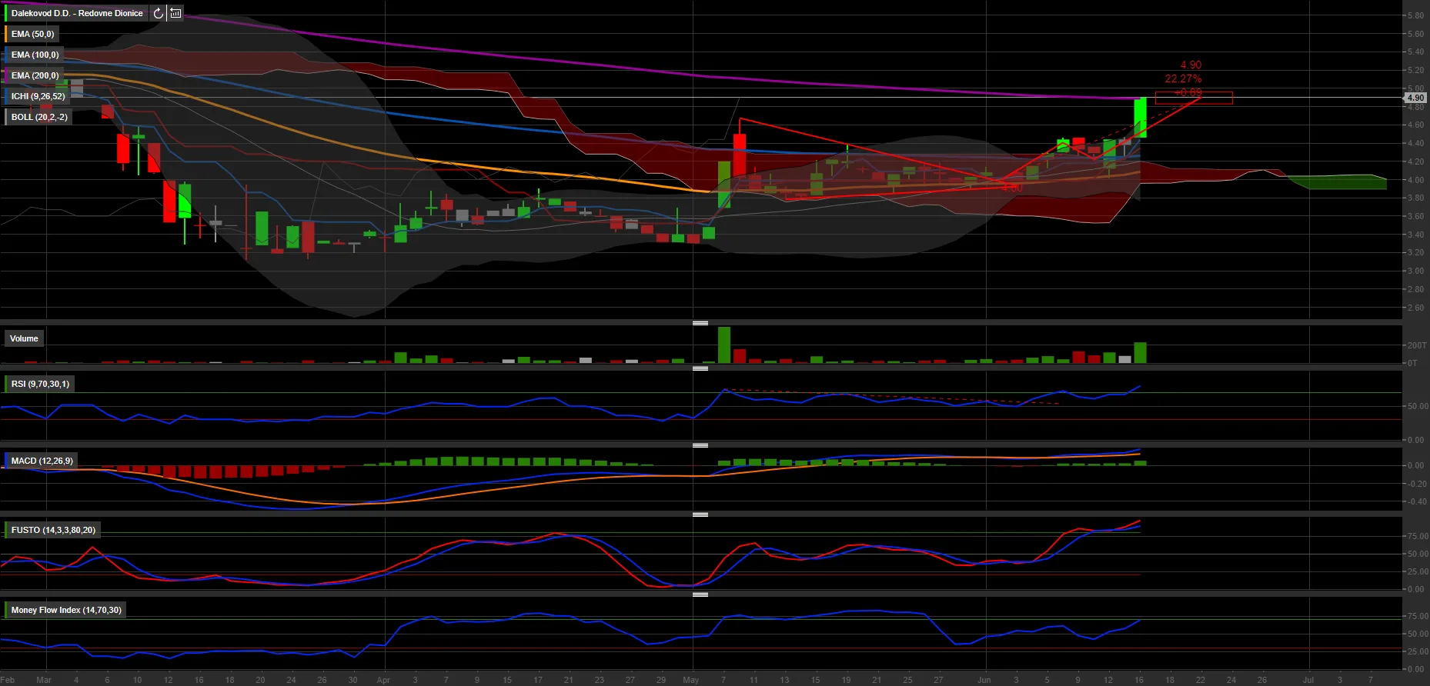Screen dimensions: 1430x686
Task: Click the resize handle above the FUSTO panel
Action: tap(700, 514)
